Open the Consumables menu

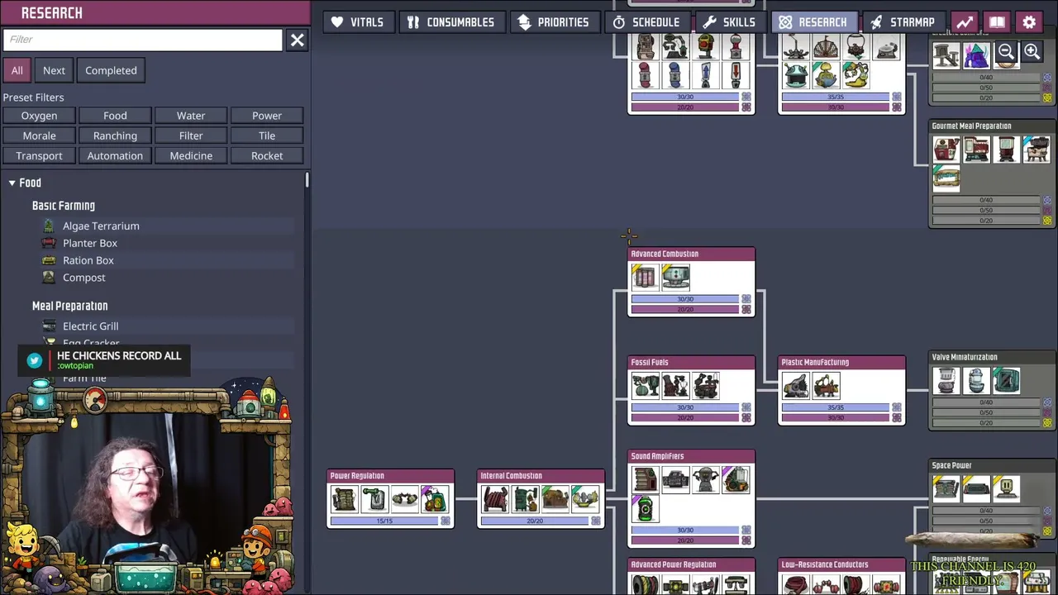(450, 22)
